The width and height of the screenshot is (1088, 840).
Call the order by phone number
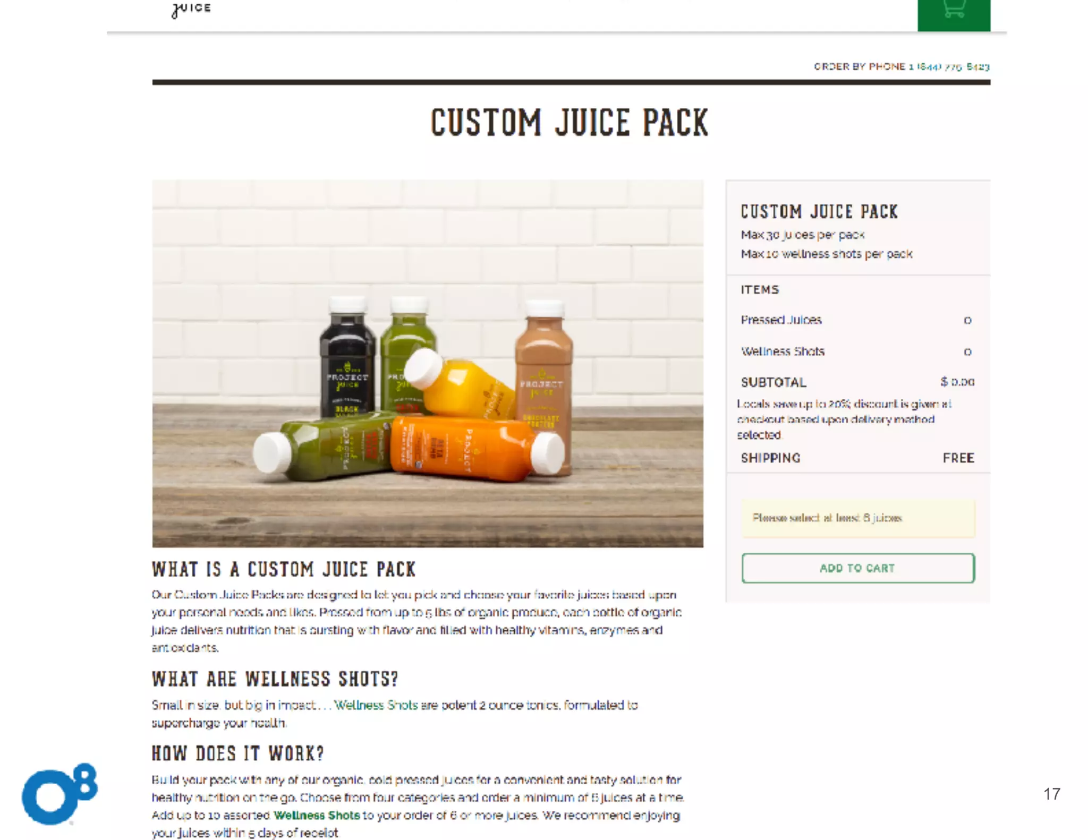[x=949, y=66]
